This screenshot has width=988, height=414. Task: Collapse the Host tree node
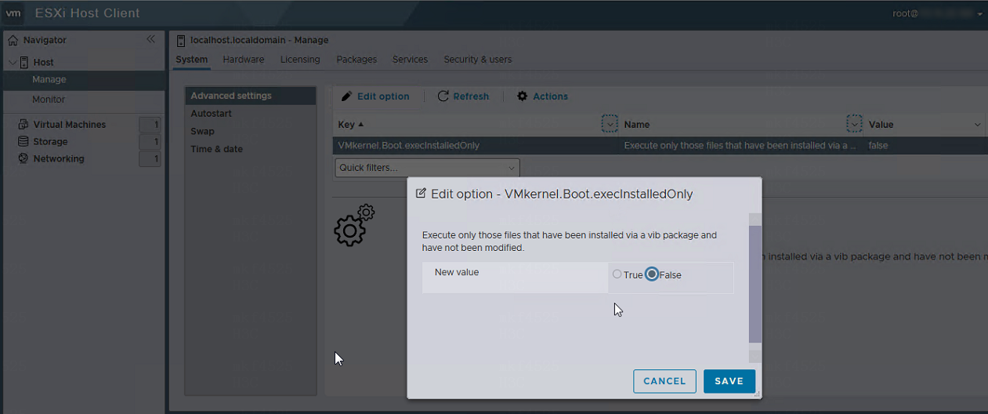point(13,62)
